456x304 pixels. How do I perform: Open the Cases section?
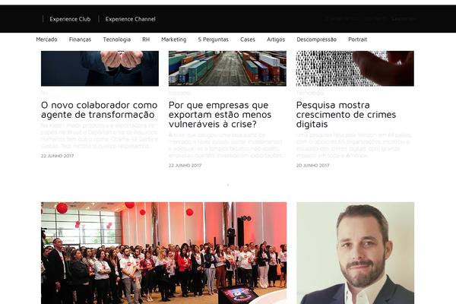tap(248, 40)
